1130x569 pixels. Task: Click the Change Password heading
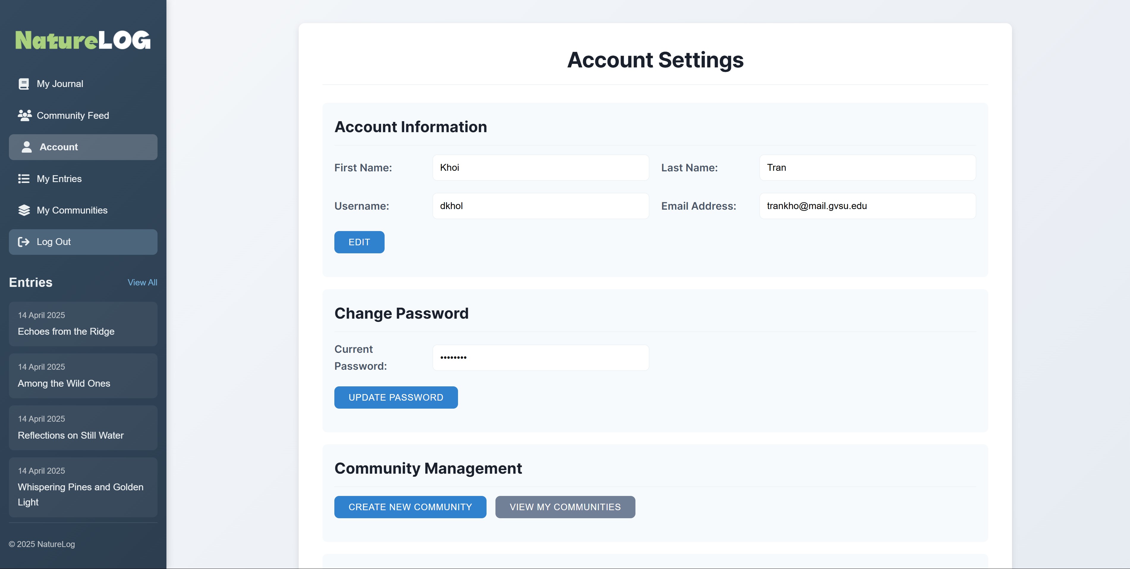pyautogui.click(x=401, y=313)
